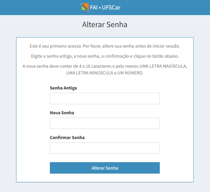Click the "UMA LETRA MAIÚSCULA" requirement text

coord(163,66)
